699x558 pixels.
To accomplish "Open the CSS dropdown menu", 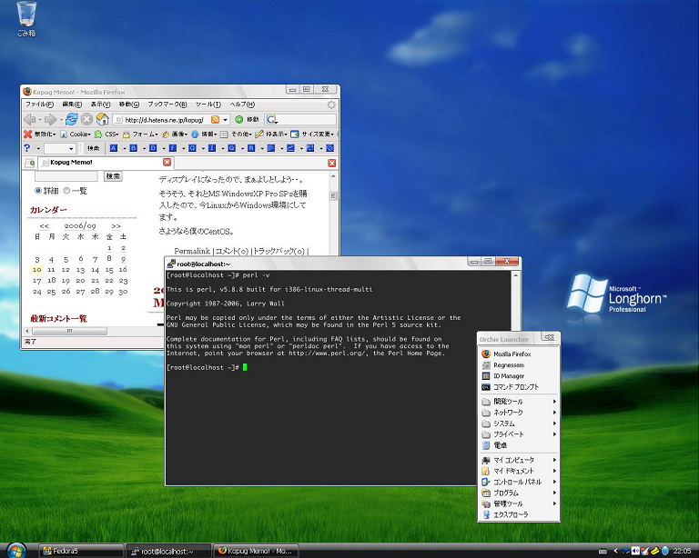I will coord(106,134).
